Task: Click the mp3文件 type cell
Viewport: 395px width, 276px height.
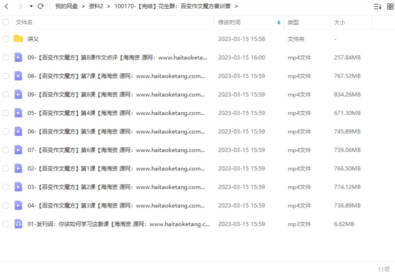Action: point(299,224)
